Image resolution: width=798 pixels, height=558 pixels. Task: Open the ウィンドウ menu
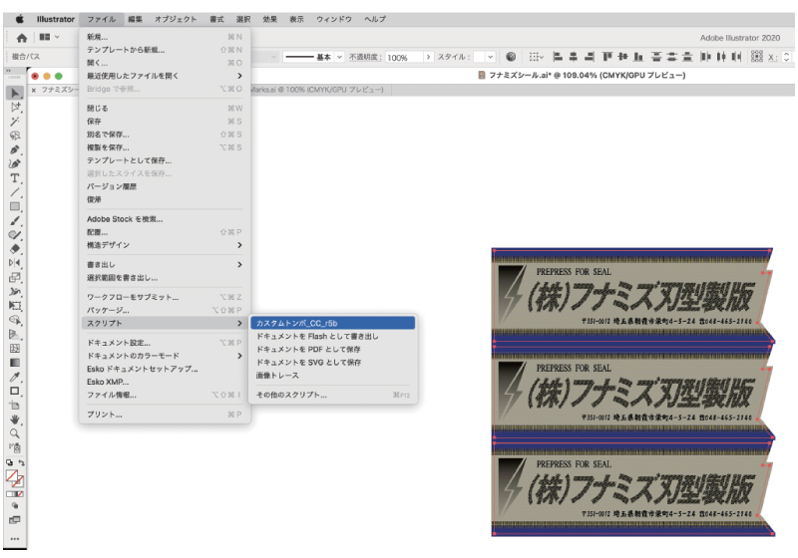pos(334,19)
